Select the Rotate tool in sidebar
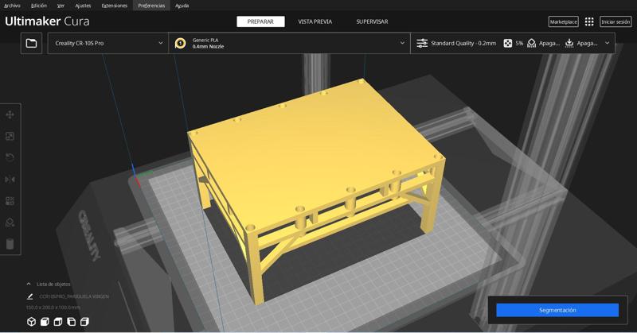Image resolution: width=637 pixels, height=333 pixels. pos(10,157)
